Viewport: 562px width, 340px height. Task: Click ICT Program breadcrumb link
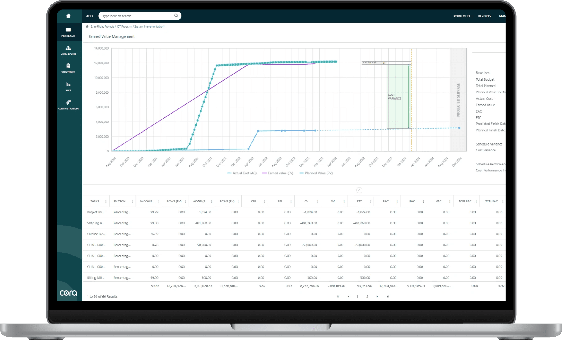124,26
